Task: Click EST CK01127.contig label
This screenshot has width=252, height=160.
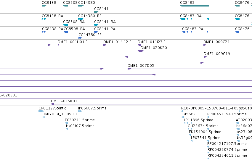Action: pos(52,108)
